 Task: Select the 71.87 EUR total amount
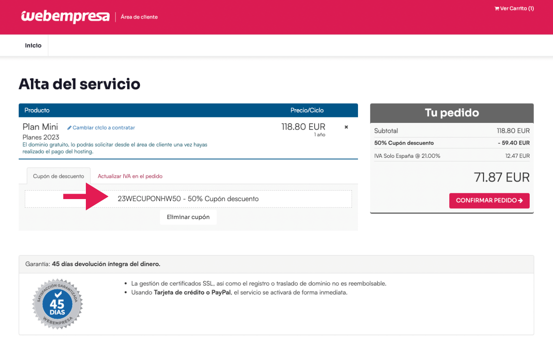(x=502, y=177)
